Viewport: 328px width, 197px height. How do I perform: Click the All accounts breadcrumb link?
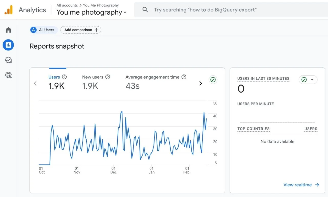(x=67, y=5)
